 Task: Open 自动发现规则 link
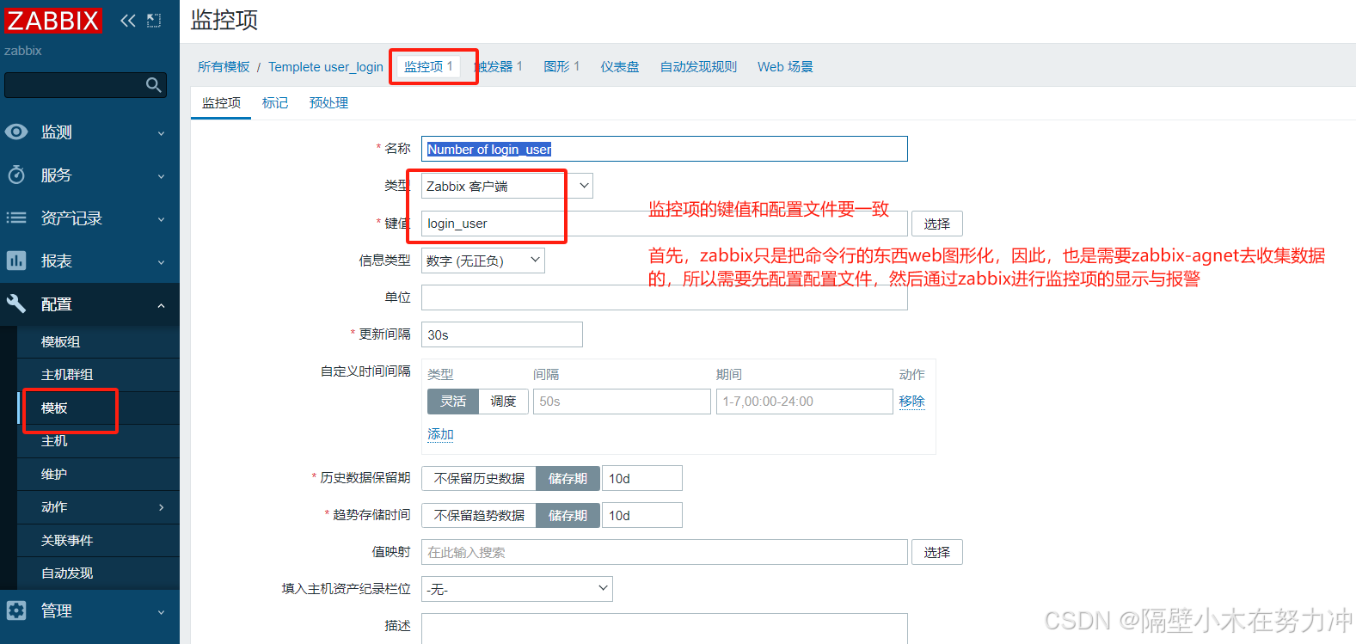698,66
